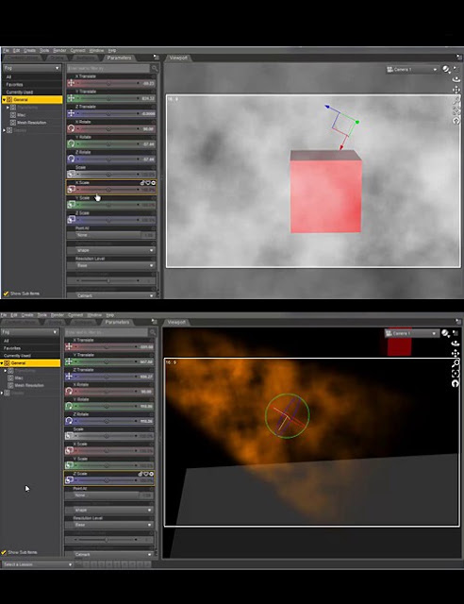Click Z Scale icon in red cube window
This screenshot has height=604, width=464.
click(x=72, y=220)
